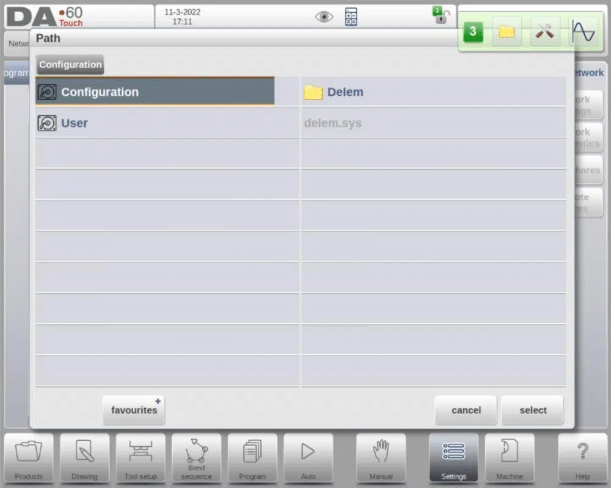
Task: Open the Machine mode
Action: [510, 459]
